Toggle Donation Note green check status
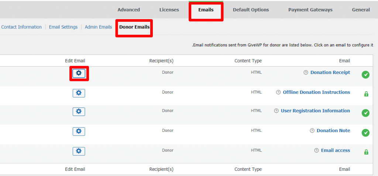Viewport: 378px width, 176px height. click(x=365, y=133)
